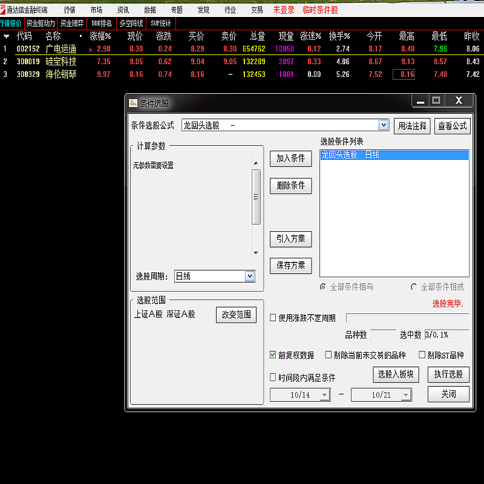Uncheck the 前复权数据 checkbox

pyautogui.click(x=273, y=355)
